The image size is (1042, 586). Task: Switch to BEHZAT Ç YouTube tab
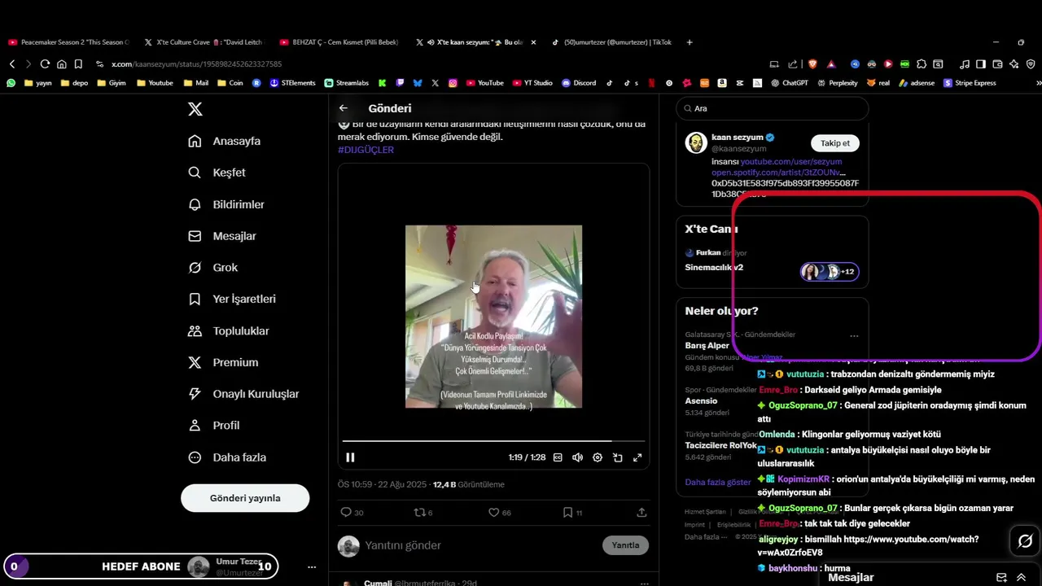340,42
